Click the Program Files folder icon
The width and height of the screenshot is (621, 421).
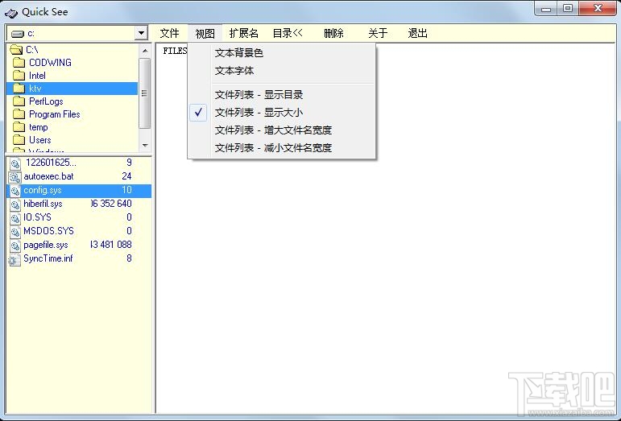point(19,114)
